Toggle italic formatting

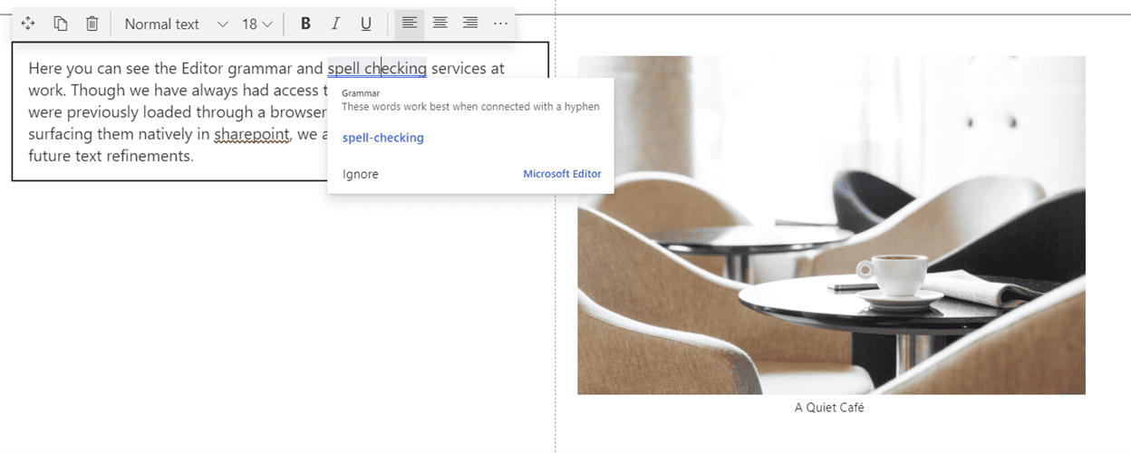(x=335, y=24)
